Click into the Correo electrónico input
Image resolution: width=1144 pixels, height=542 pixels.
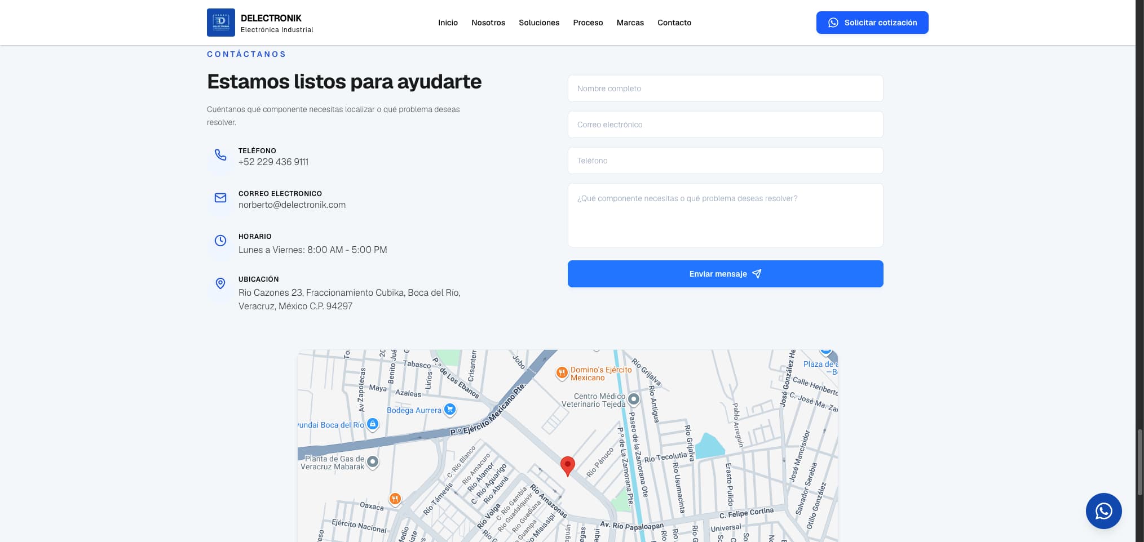(725, 125)
